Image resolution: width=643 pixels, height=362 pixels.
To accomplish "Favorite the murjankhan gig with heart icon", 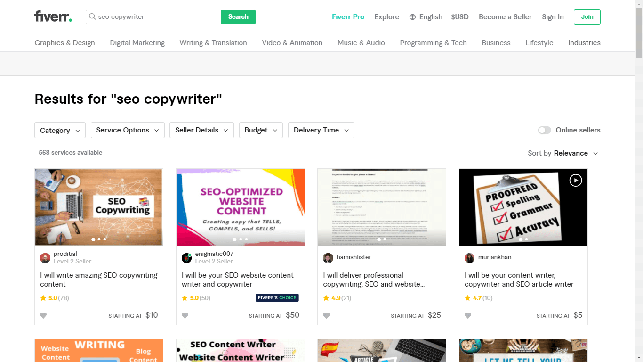I will tap(468, 315).
